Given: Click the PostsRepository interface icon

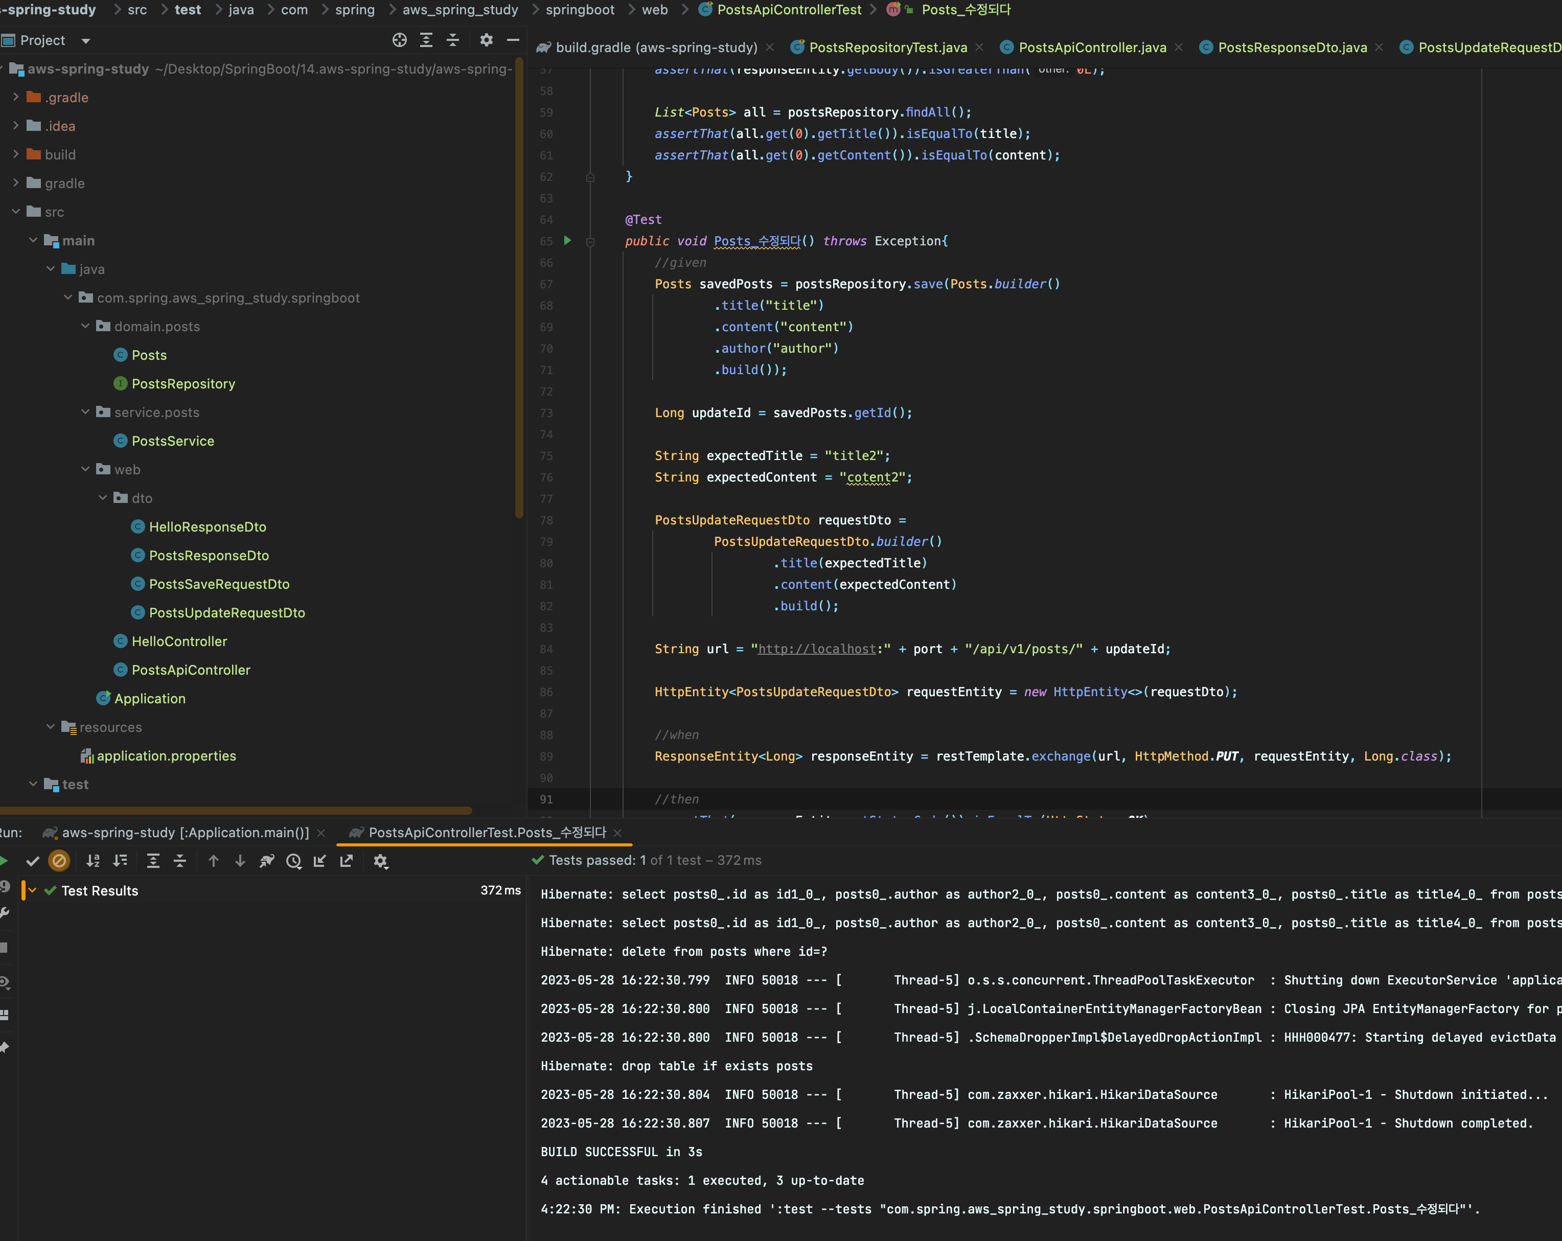Looking at the screenshot, I should (120, 384).
